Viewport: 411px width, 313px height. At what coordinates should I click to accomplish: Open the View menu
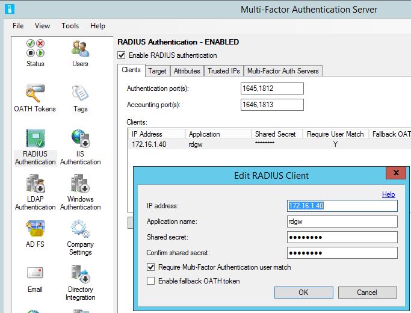(x=42, y=26)
